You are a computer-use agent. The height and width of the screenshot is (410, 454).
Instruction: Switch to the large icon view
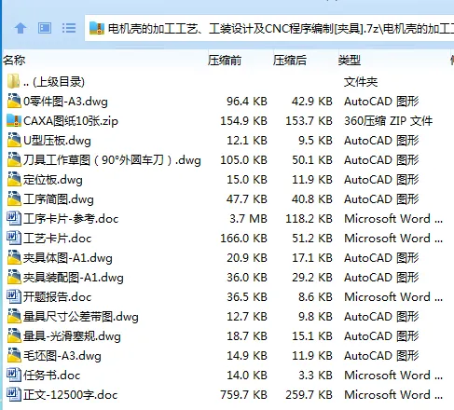coord(45,28)
